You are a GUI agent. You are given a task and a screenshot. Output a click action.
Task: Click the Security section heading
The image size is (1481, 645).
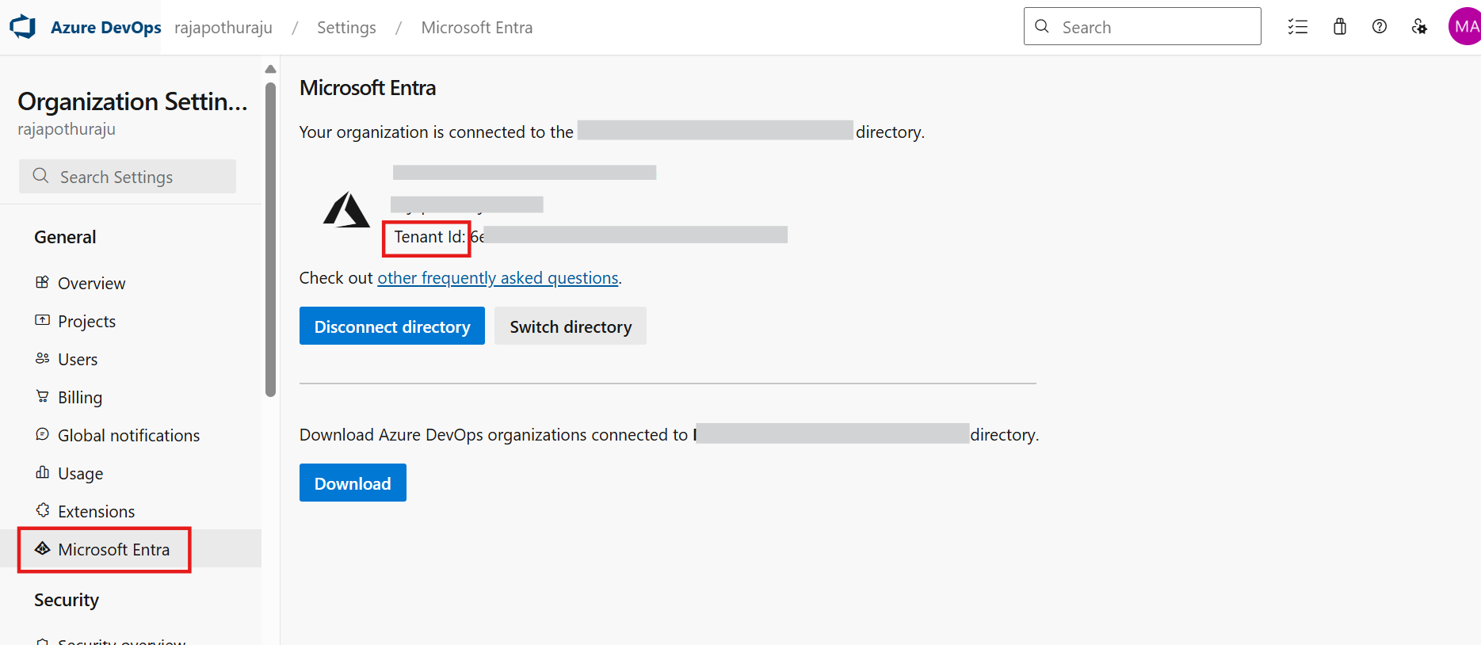67,600
